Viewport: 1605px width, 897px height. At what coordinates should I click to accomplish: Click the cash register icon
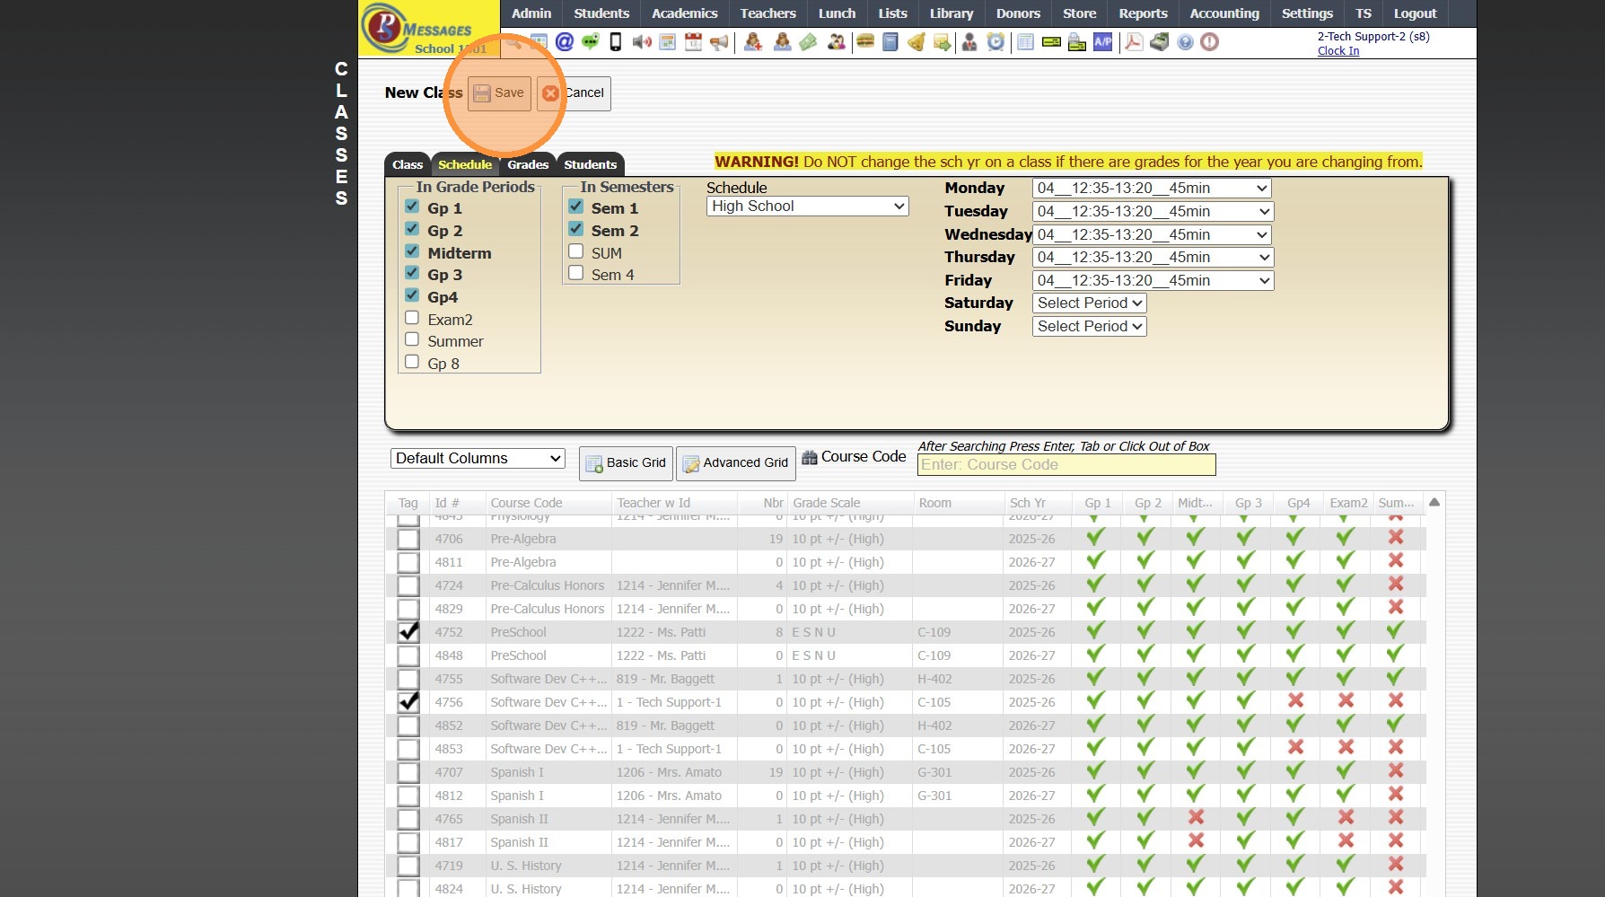1160,41
